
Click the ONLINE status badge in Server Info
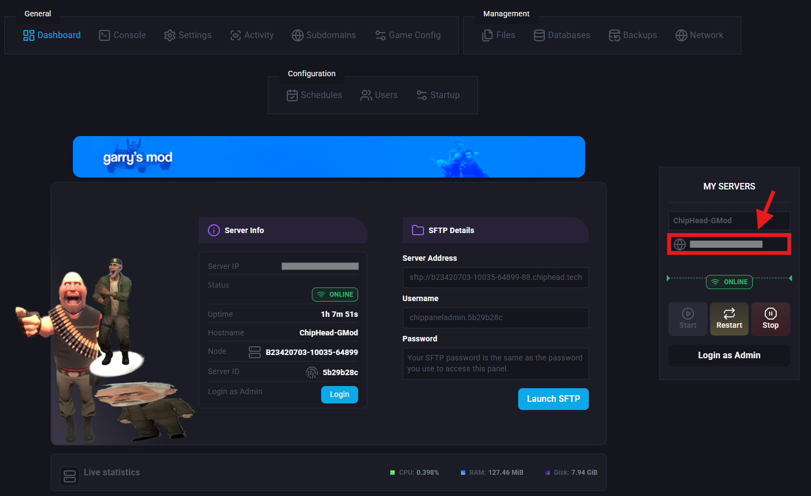pyautogui.click(x=335, y=295)
